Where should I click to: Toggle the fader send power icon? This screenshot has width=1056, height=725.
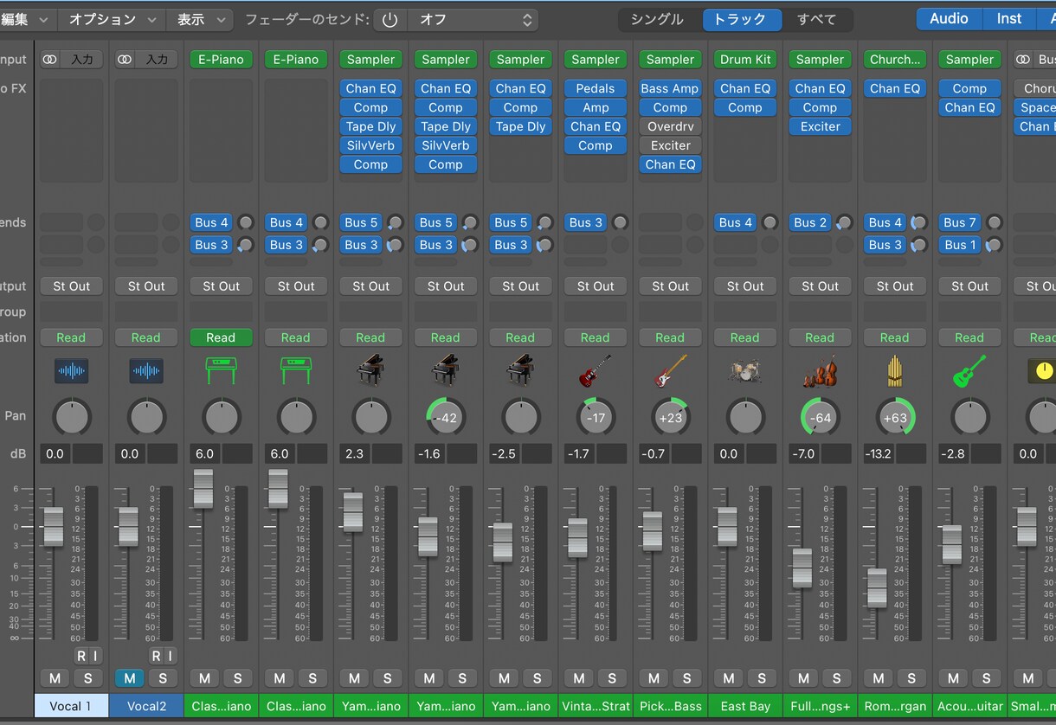390,19
